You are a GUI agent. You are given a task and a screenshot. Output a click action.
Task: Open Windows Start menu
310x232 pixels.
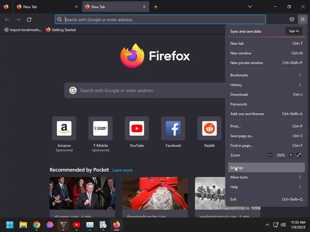click(x=10, y=225)
